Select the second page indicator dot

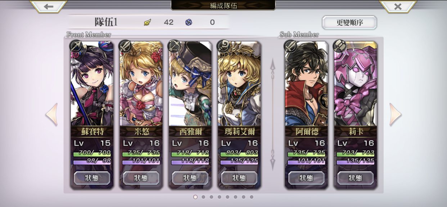click(x=203, y=197)
